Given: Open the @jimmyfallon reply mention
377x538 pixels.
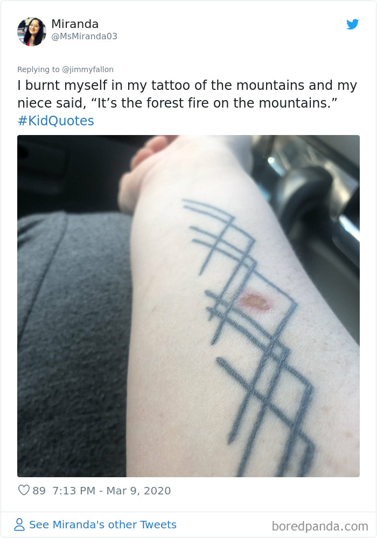Looking at the screenshot, I should point(88,69).
